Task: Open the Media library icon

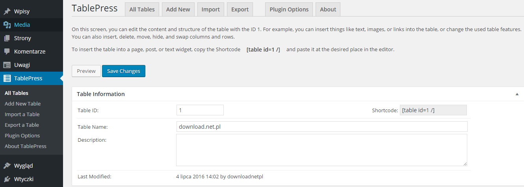Action: [x=7, y=25]
